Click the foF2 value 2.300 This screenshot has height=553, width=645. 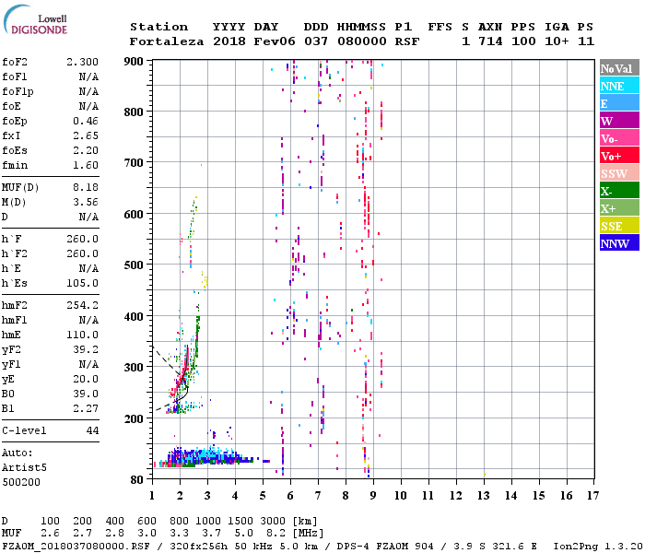click(x=82, y=62)
